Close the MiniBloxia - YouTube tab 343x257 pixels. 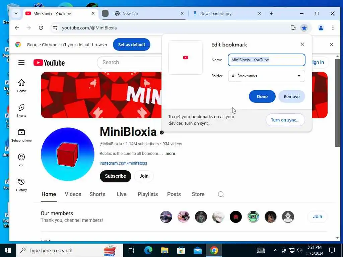pos(93,13)
